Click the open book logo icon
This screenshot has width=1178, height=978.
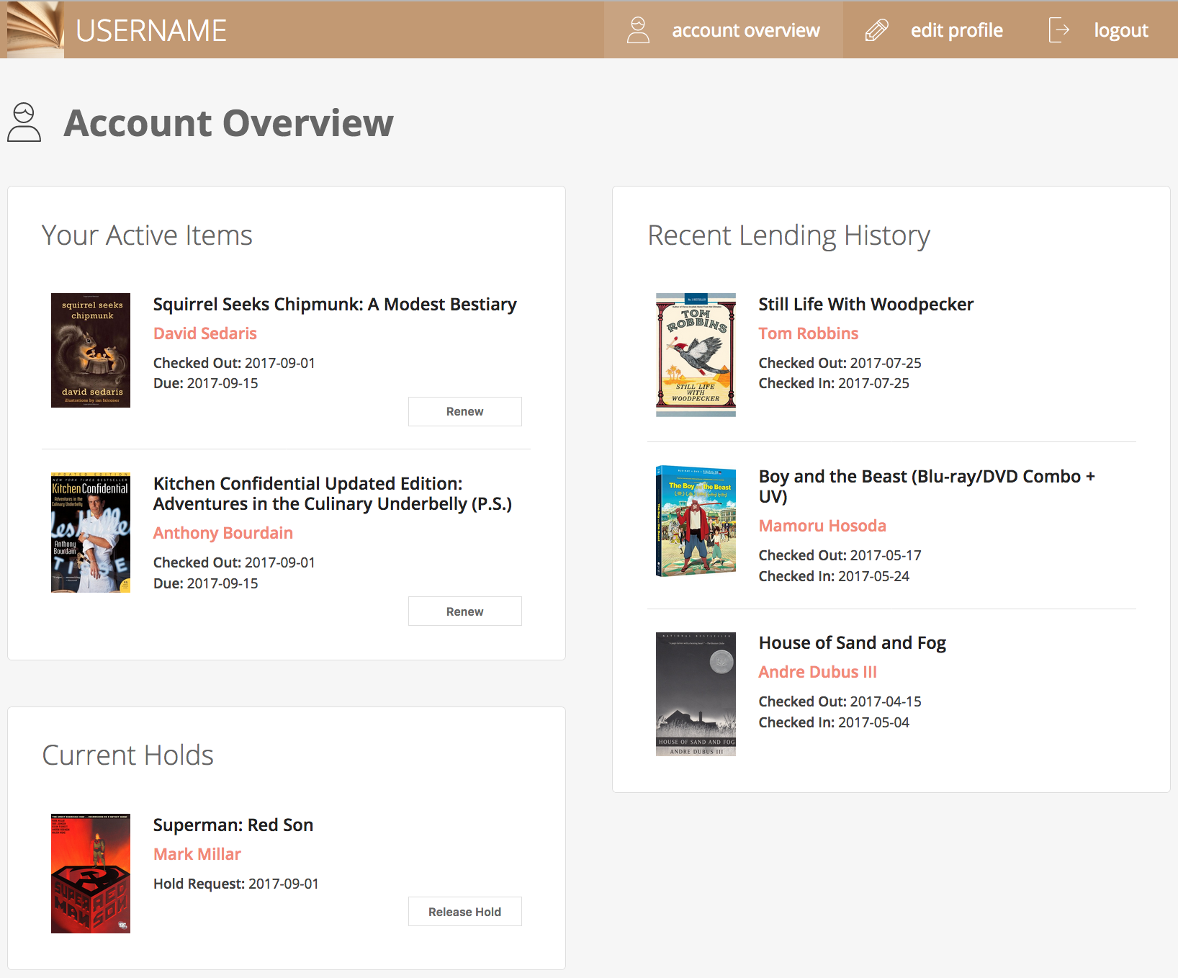(35, 30)
